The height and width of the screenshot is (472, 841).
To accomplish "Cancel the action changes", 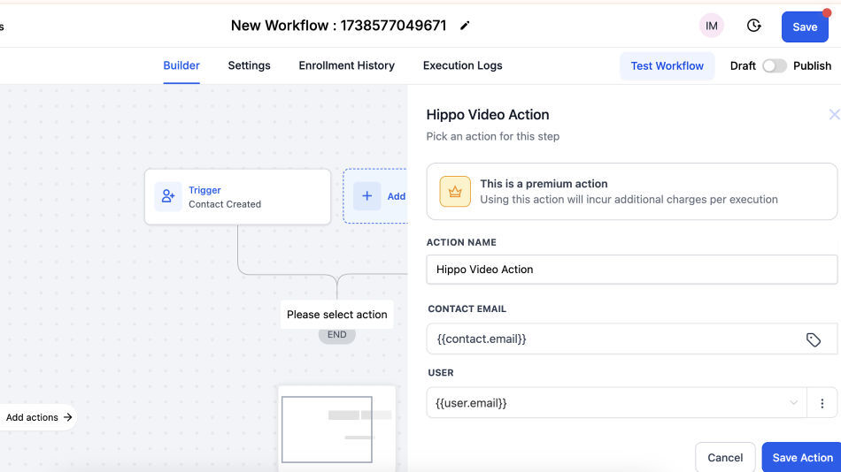I will pos(725,457).
